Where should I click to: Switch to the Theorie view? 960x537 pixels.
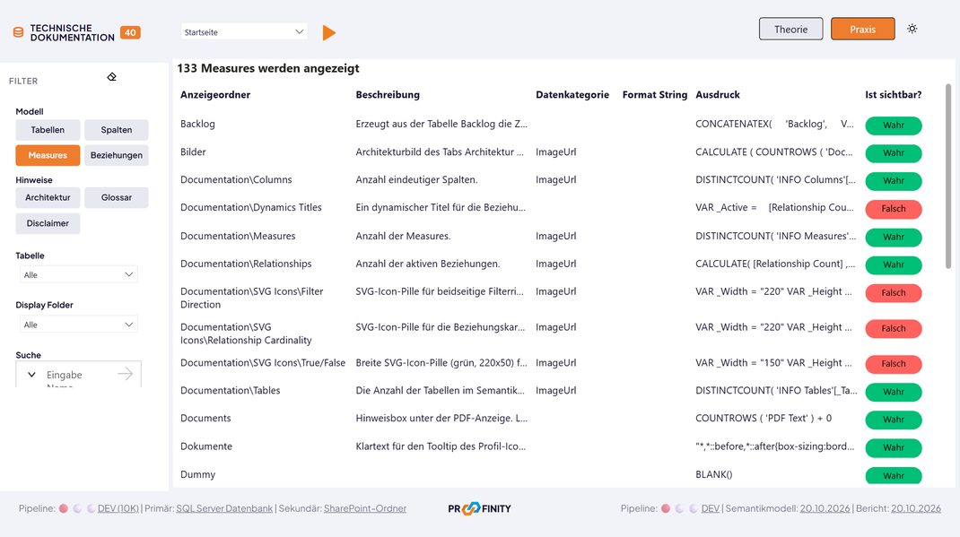point(791,29)
